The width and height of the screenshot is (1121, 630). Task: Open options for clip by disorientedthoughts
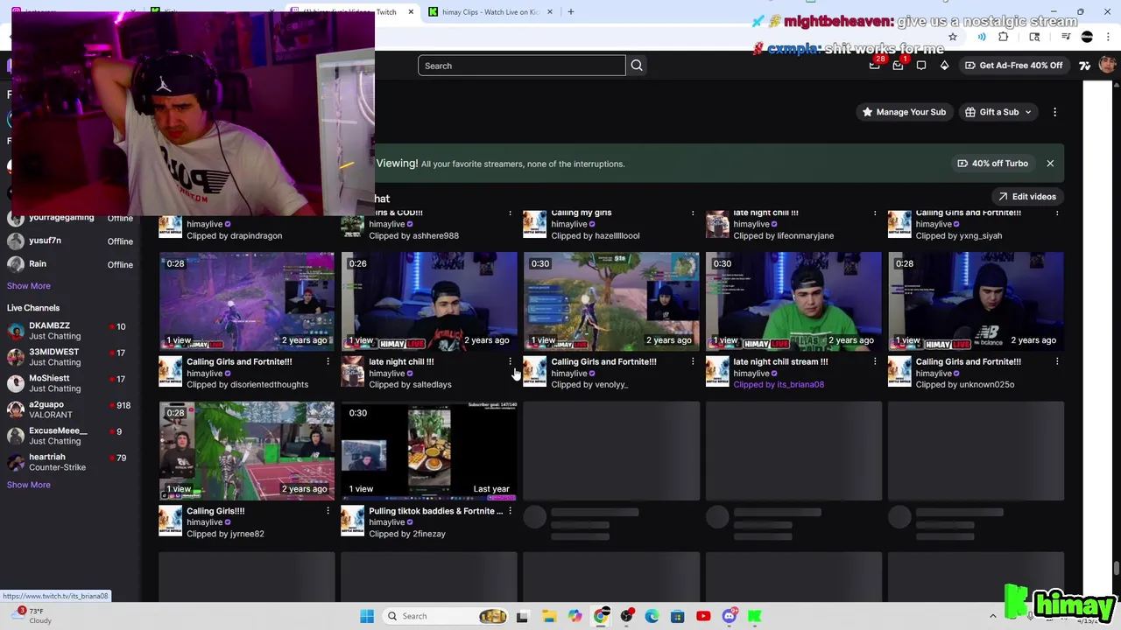(x=328, y=361)
